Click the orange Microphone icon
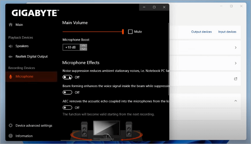 10,77
